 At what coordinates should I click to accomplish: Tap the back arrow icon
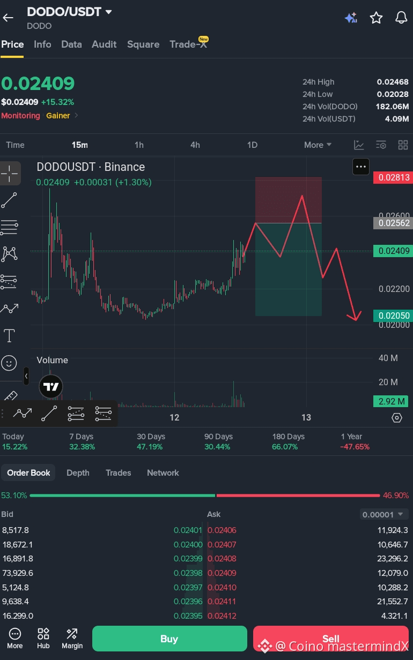[x=8, y=18]
